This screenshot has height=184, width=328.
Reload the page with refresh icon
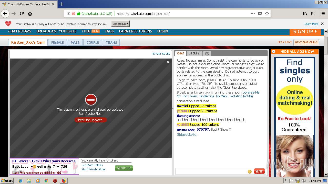click(x=22, y=14)
